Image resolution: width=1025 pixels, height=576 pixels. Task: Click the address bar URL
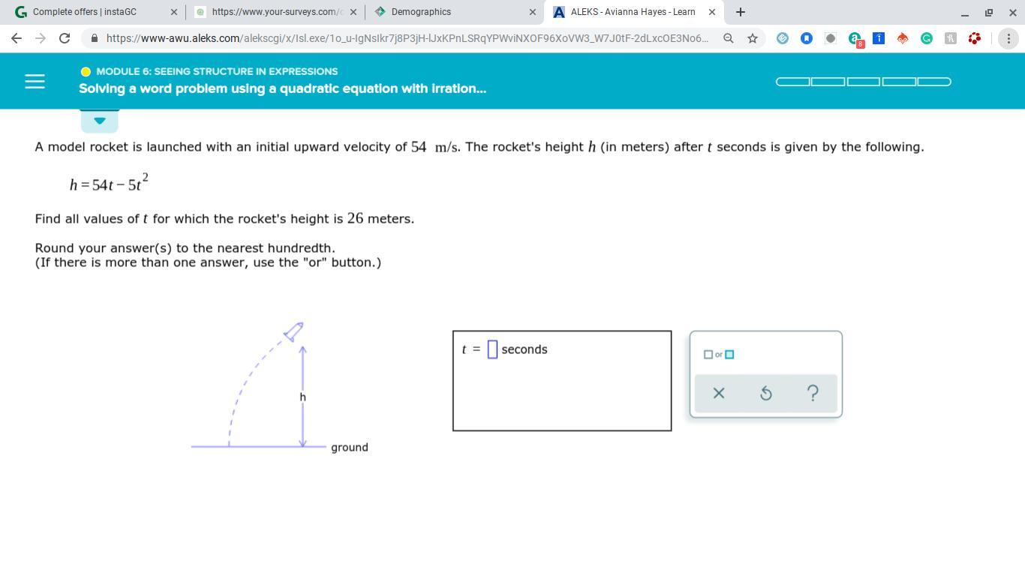pyautogui.click(x=407, y=38)
